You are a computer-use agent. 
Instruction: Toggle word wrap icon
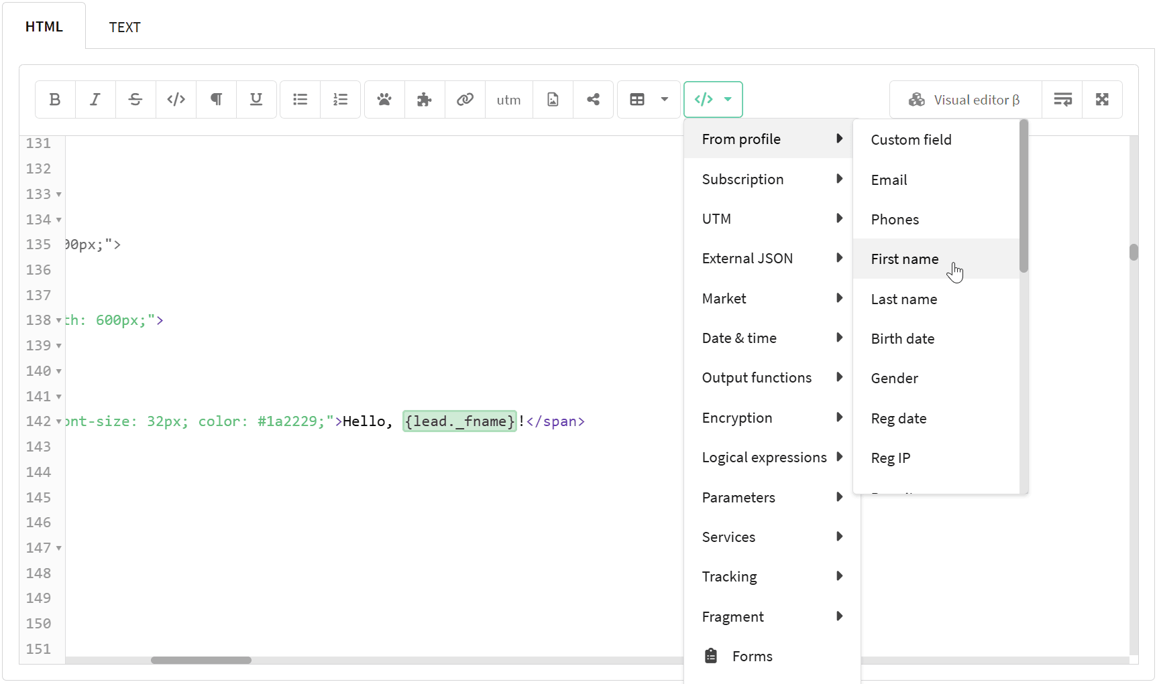tap(1062, 100)
